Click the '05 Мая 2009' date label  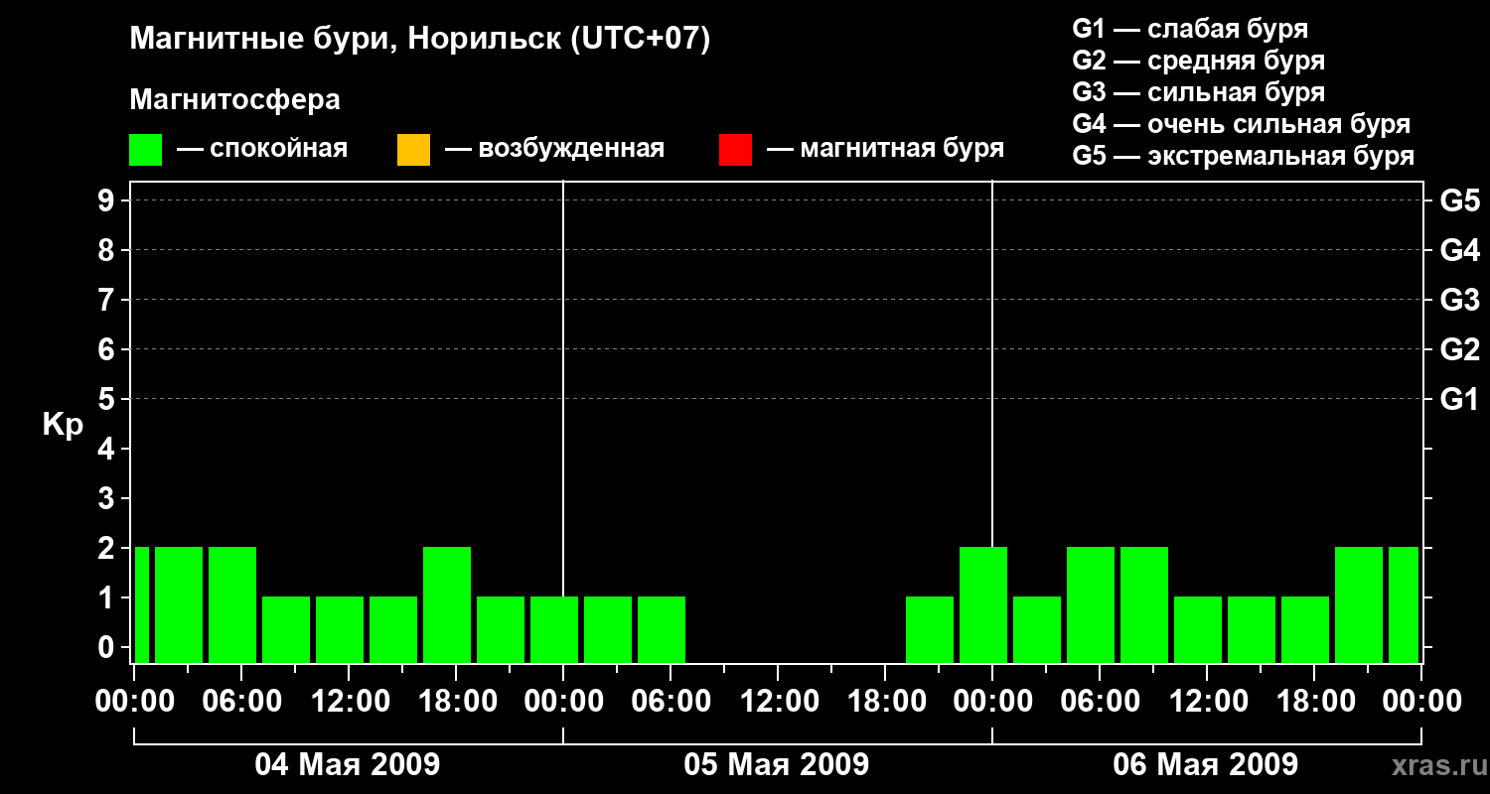click(777, 765)
